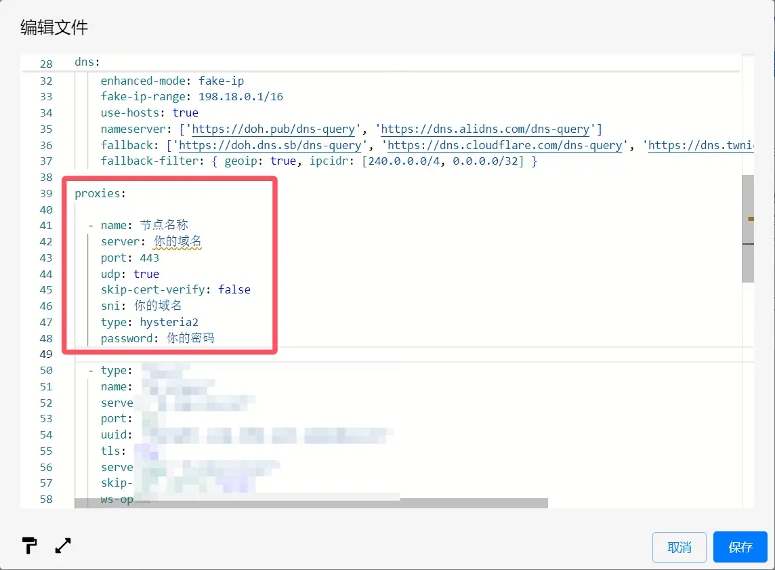Click the vertical scrollbar thumb
775x570 pixels.
point(748,228)
